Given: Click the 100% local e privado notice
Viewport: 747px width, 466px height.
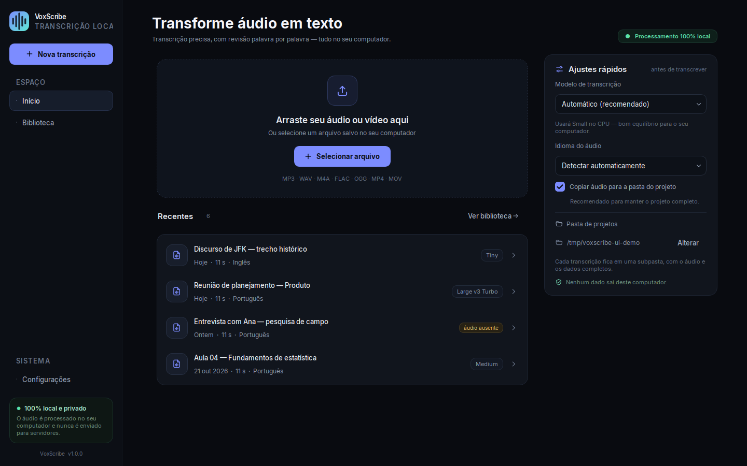Looking at the screenshot, I should click(x=61, y=420).
